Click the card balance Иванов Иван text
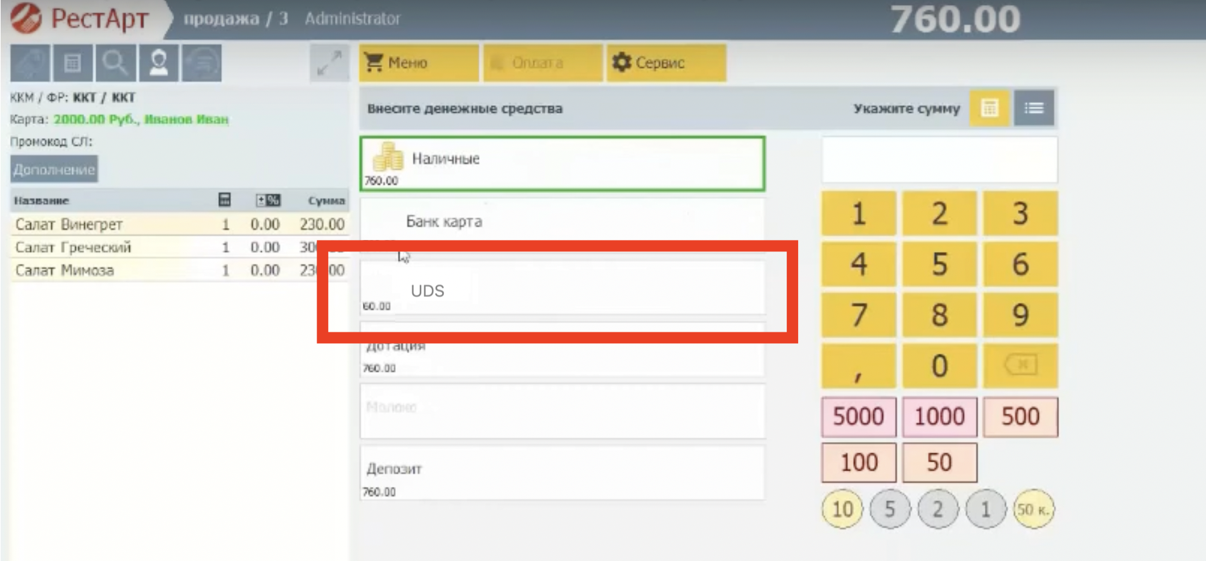The width and height of the screenshot is (1206, 561). coord(141,119)
